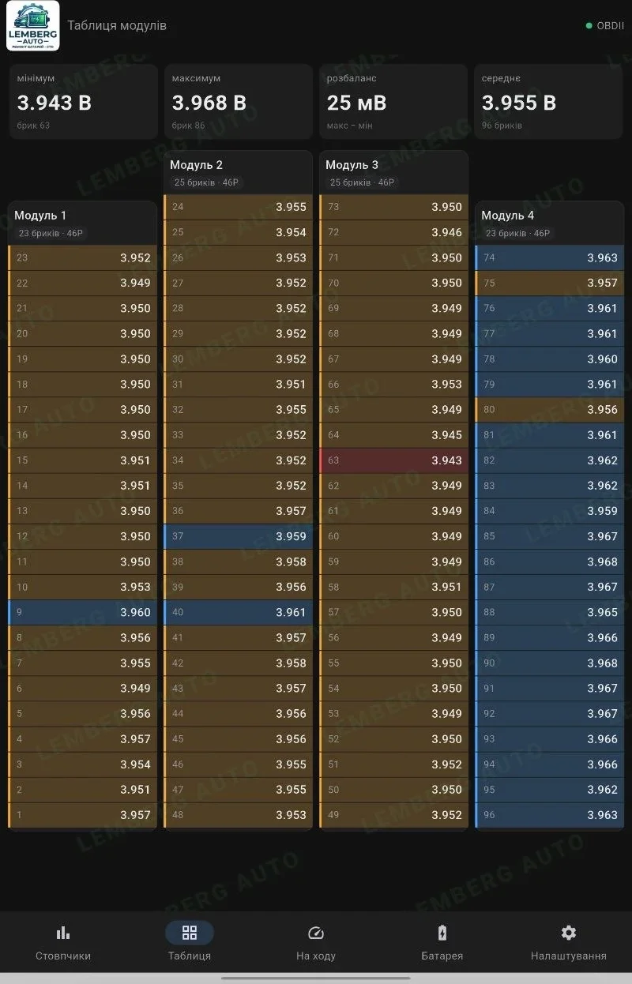The height and width of the screenshot is (984, 632).
Task: Select brick 23 row showing 3.952
Action: point(83,257)
